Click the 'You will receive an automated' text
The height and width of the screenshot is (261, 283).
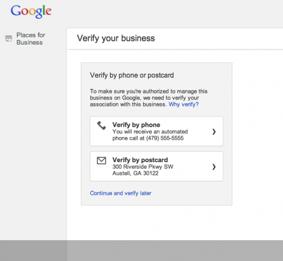point(150,132)
